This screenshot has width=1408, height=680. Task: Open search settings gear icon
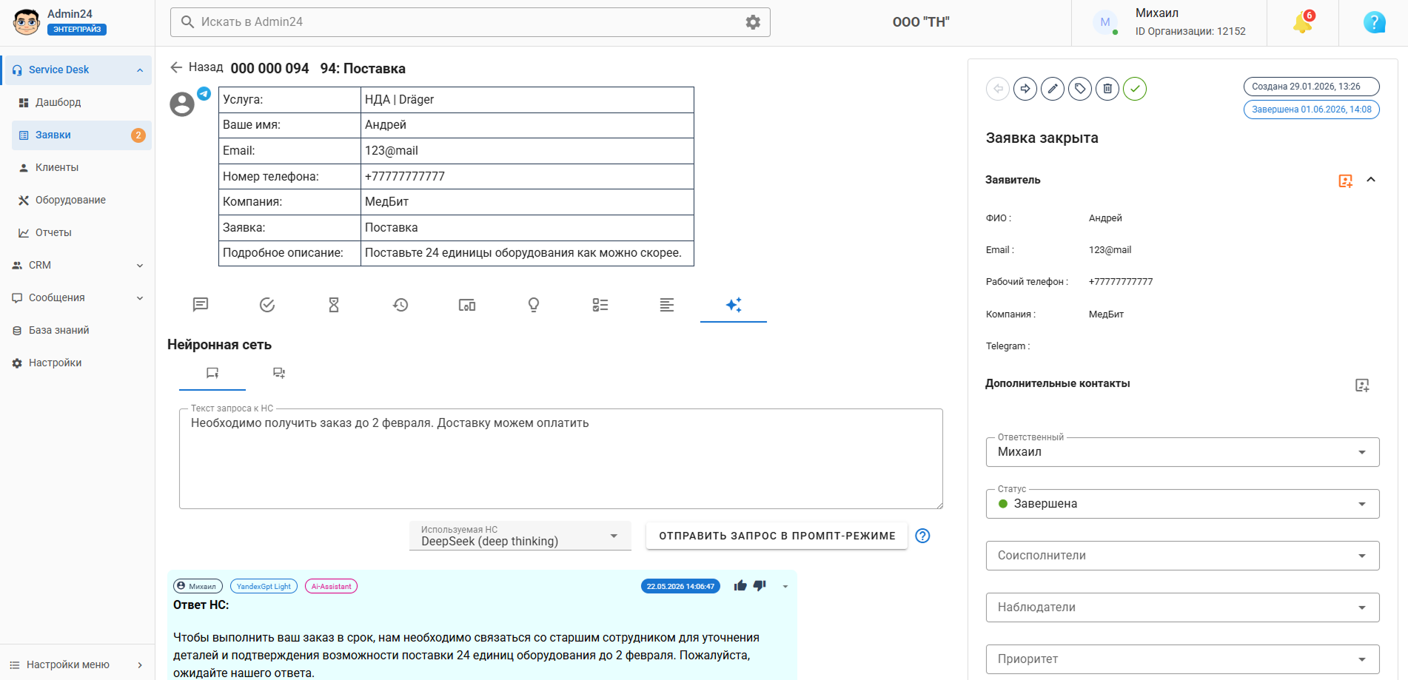753,22
